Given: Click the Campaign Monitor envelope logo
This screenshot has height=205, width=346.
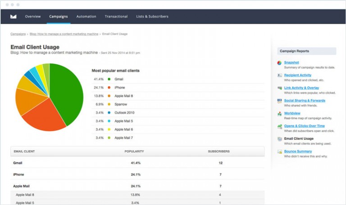Looking at the screenshot, I should 13,17.
